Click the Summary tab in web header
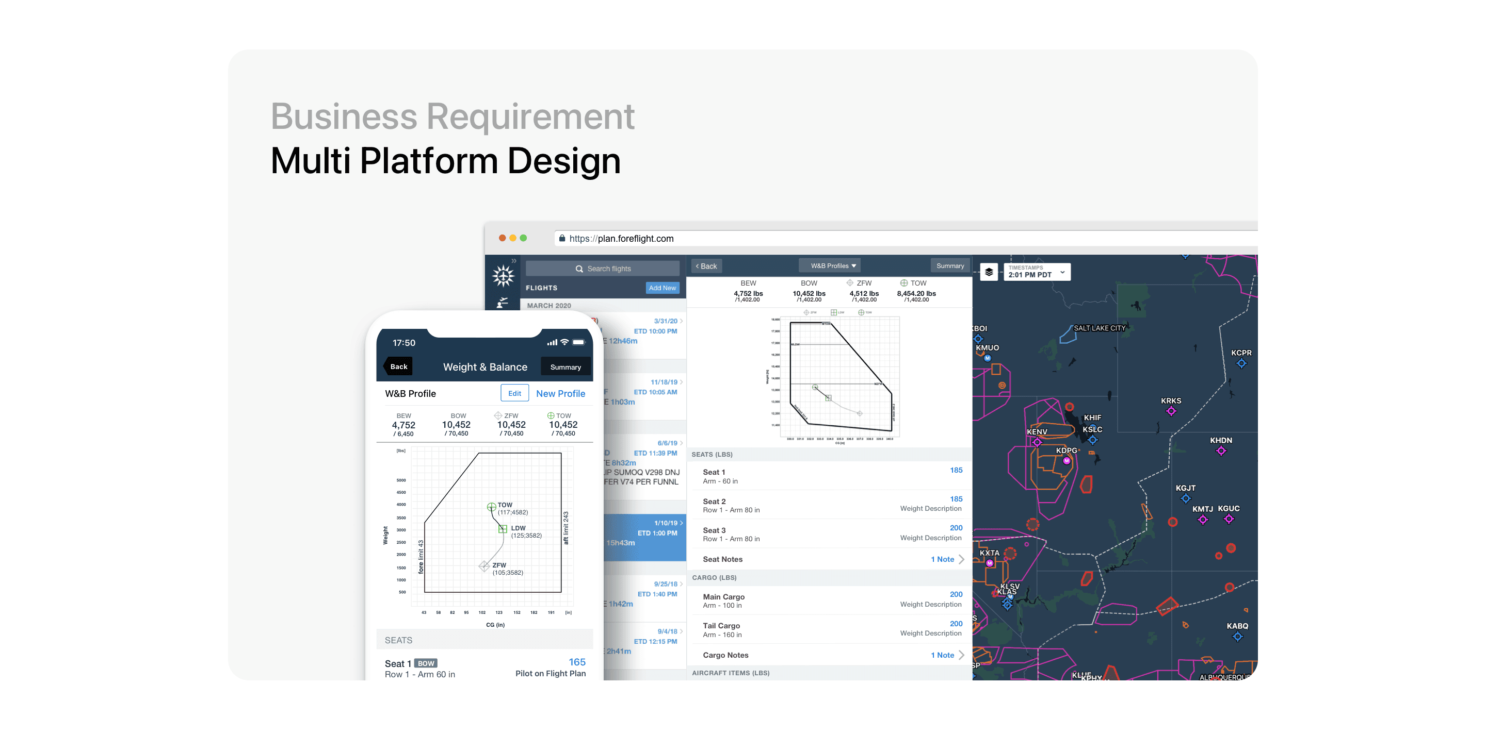 (949, 265)
